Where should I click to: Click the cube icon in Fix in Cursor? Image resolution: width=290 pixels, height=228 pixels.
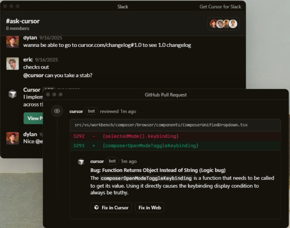pos(97,208)
